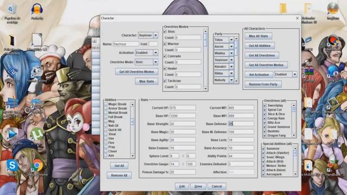Click the Set Activation button

(x=259, y=75)
